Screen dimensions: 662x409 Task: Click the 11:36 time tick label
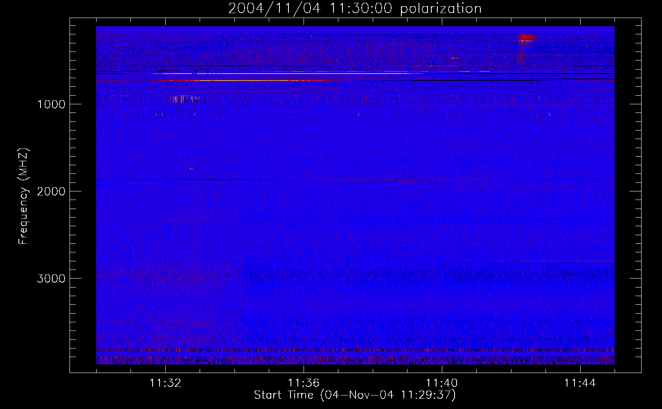(304, 383)
